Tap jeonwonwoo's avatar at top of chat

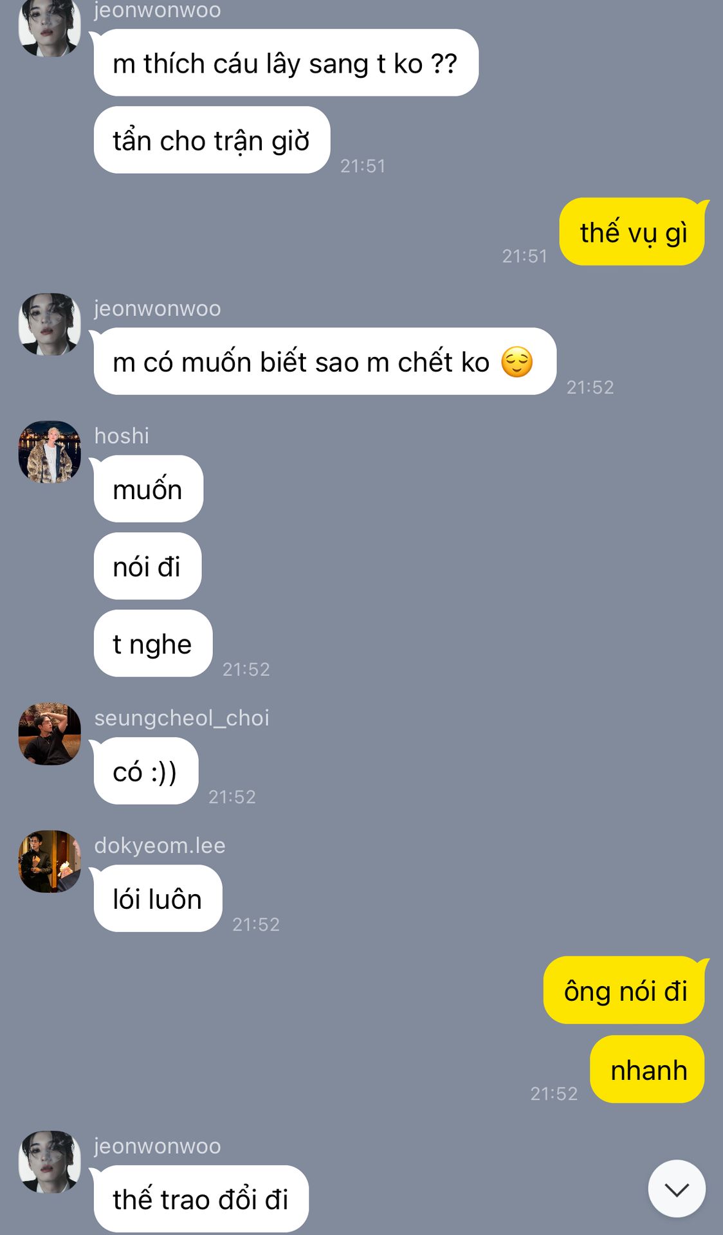pos(50,27)
